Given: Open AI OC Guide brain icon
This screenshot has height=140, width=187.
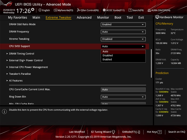Looking at the screenshot, I should tap(104, 10).
